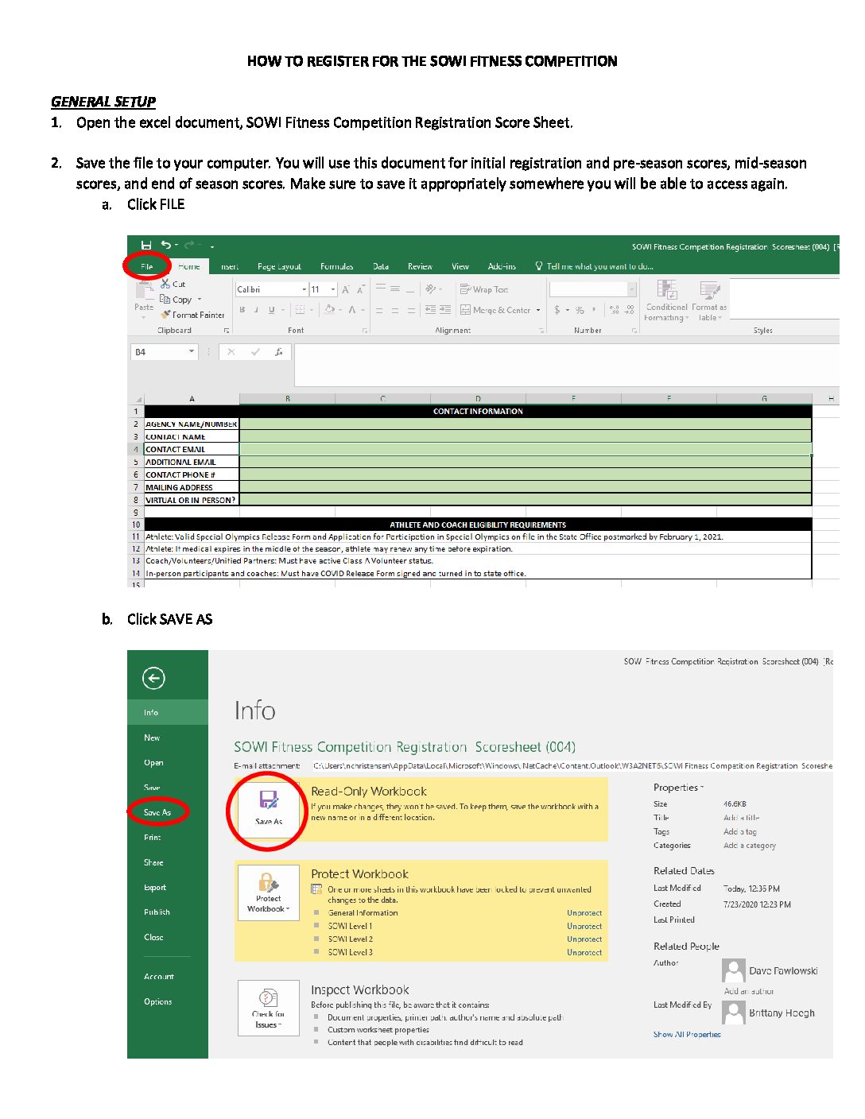Viewport: 865px width, 1119px height.
Task: Click the Protect Workbook lock icon
Action: coord(268,883)
